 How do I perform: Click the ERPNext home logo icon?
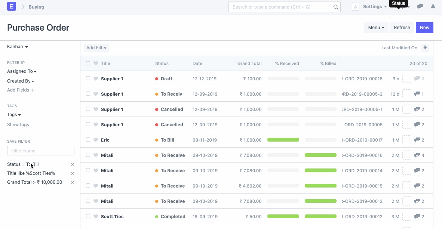pos(12,6)
